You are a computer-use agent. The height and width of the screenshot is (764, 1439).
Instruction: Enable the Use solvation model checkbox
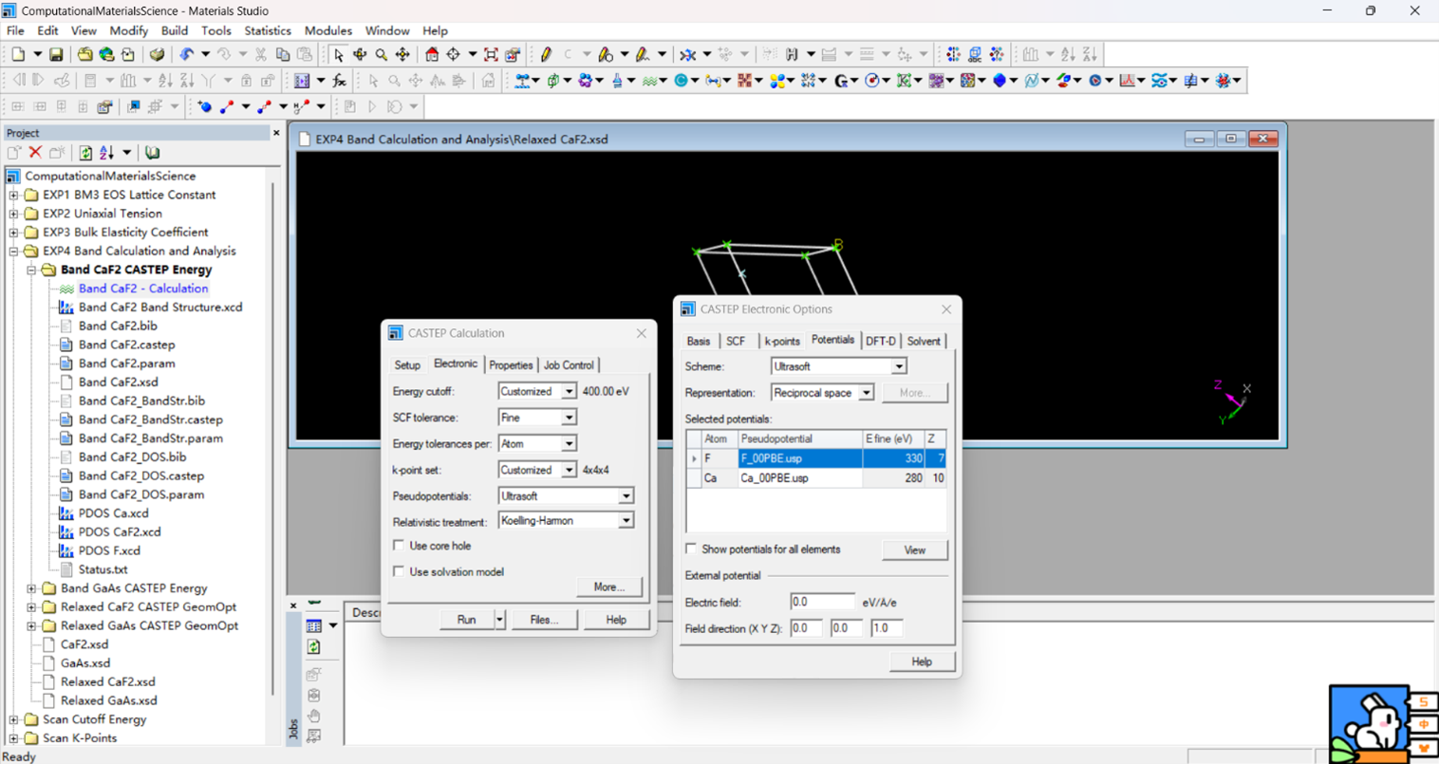399,571
